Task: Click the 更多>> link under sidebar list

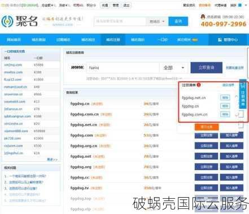Action: [x=53, y=160]
